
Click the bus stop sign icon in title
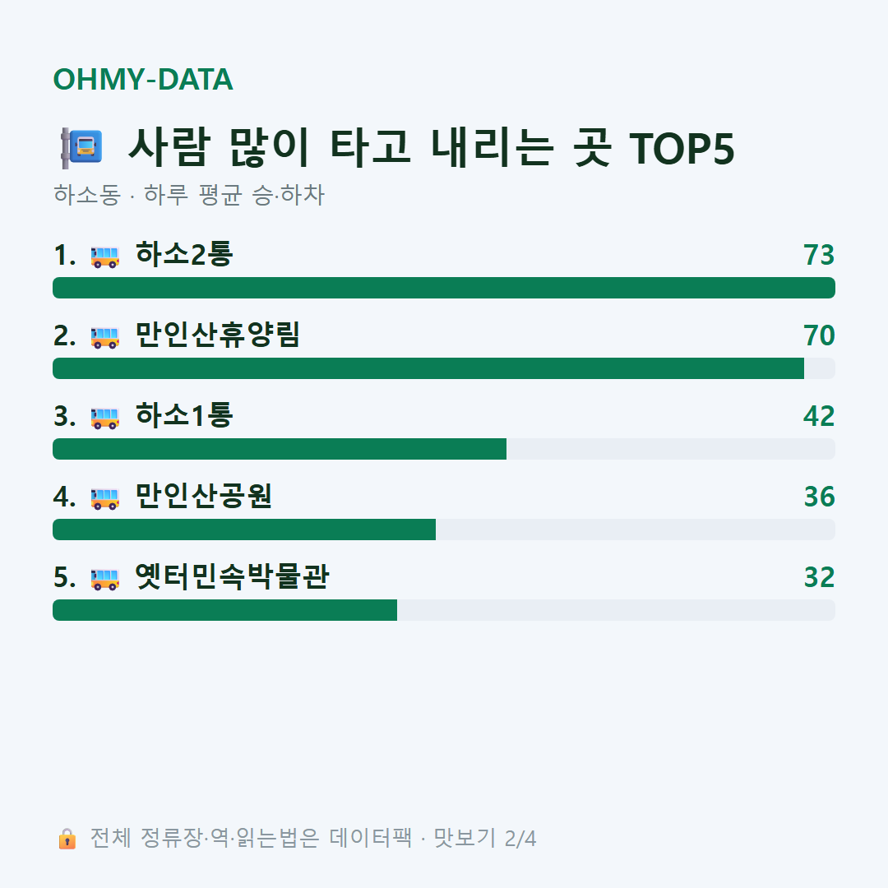[x=82, y=148]
